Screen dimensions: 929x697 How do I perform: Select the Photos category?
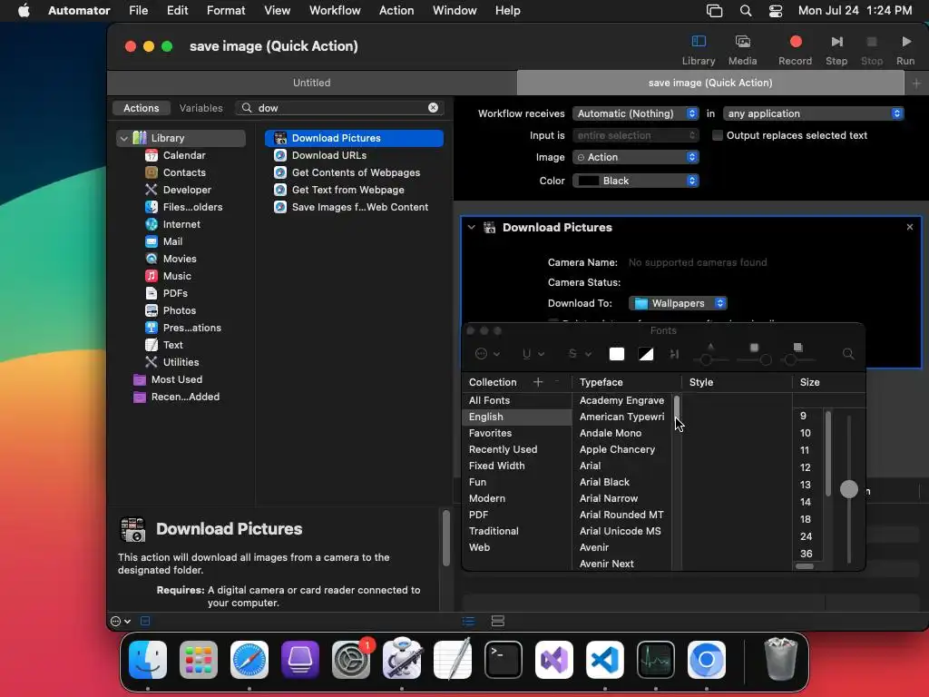(x=179, y=310)
